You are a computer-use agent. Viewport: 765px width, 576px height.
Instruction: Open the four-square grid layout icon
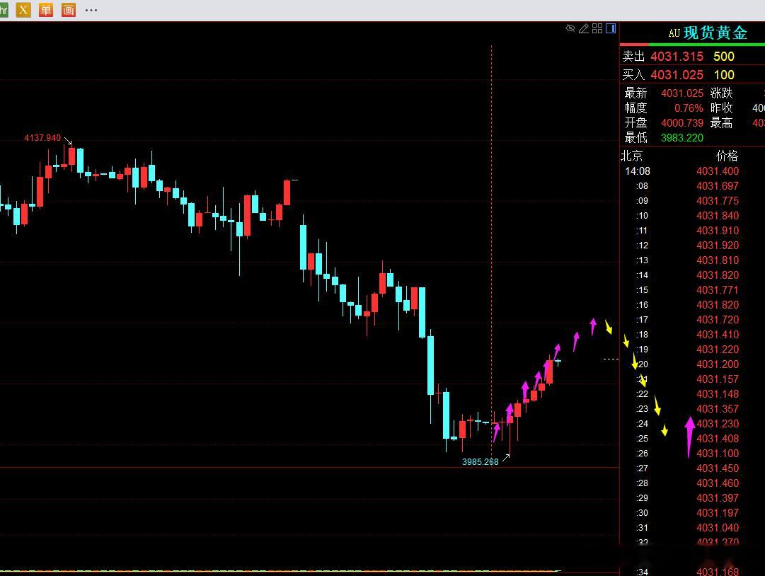pyautogui.click(x=597, y=28)
